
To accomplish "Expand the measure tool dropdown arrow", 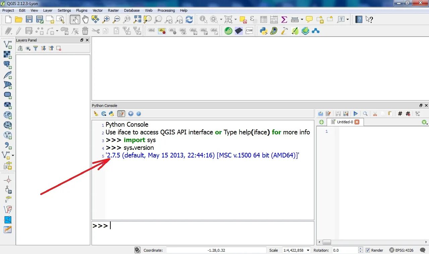I will (302, 19).
